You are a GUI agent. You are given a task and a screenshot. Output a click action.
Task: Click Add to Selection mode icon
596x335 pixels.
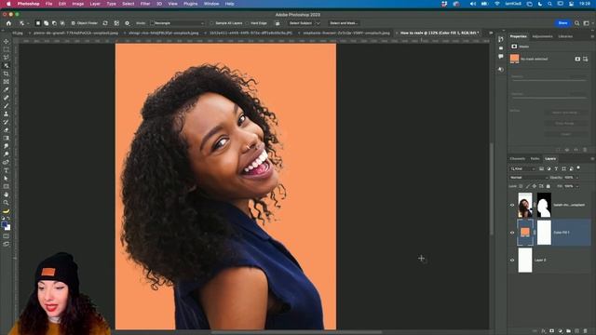(x=46, y=23)
